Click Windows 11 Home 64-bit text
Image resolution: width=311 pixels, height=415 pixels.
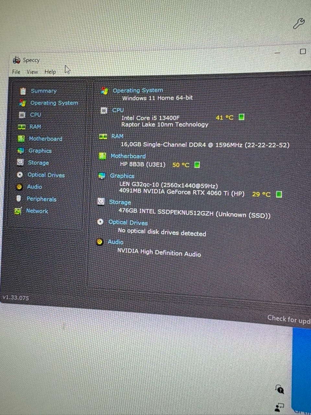pos(157,98)
